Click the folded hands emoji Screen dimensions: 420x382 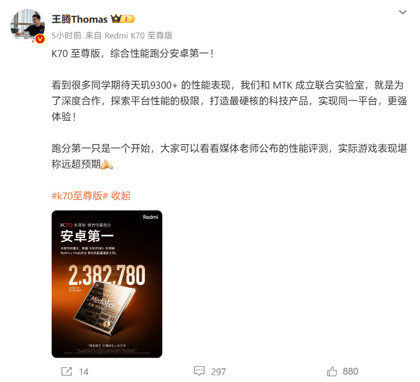pos(106,164)
